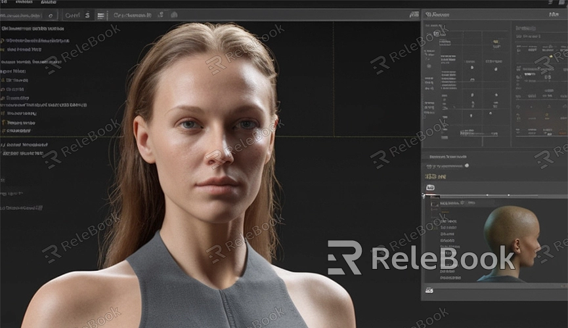Select the bald head profile preview thumbnail
The width and height of the screenshot is (568, 328).
coord(511,243)
